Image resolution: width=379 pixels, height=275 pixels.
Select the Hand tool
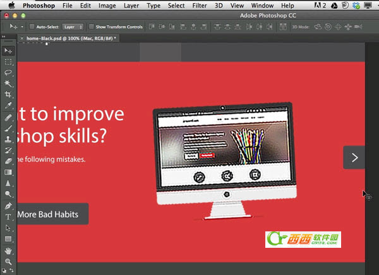click(x=8, y=251)
